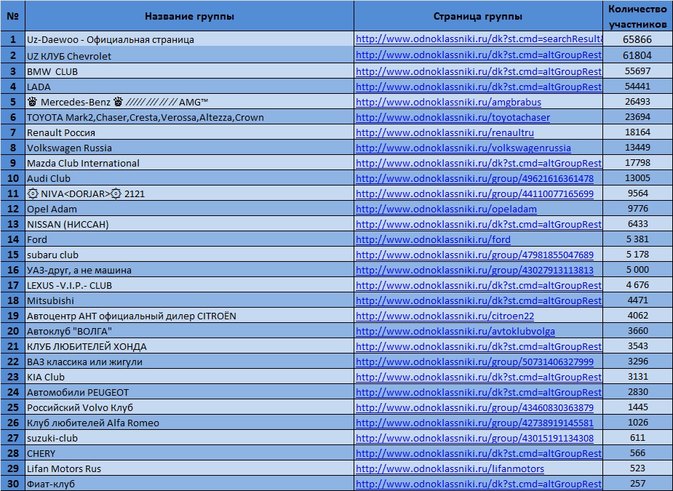Follow the avtoklubvolga link
Image resolution: width=673 pixels, height=491 pixels.
(455, 332)
